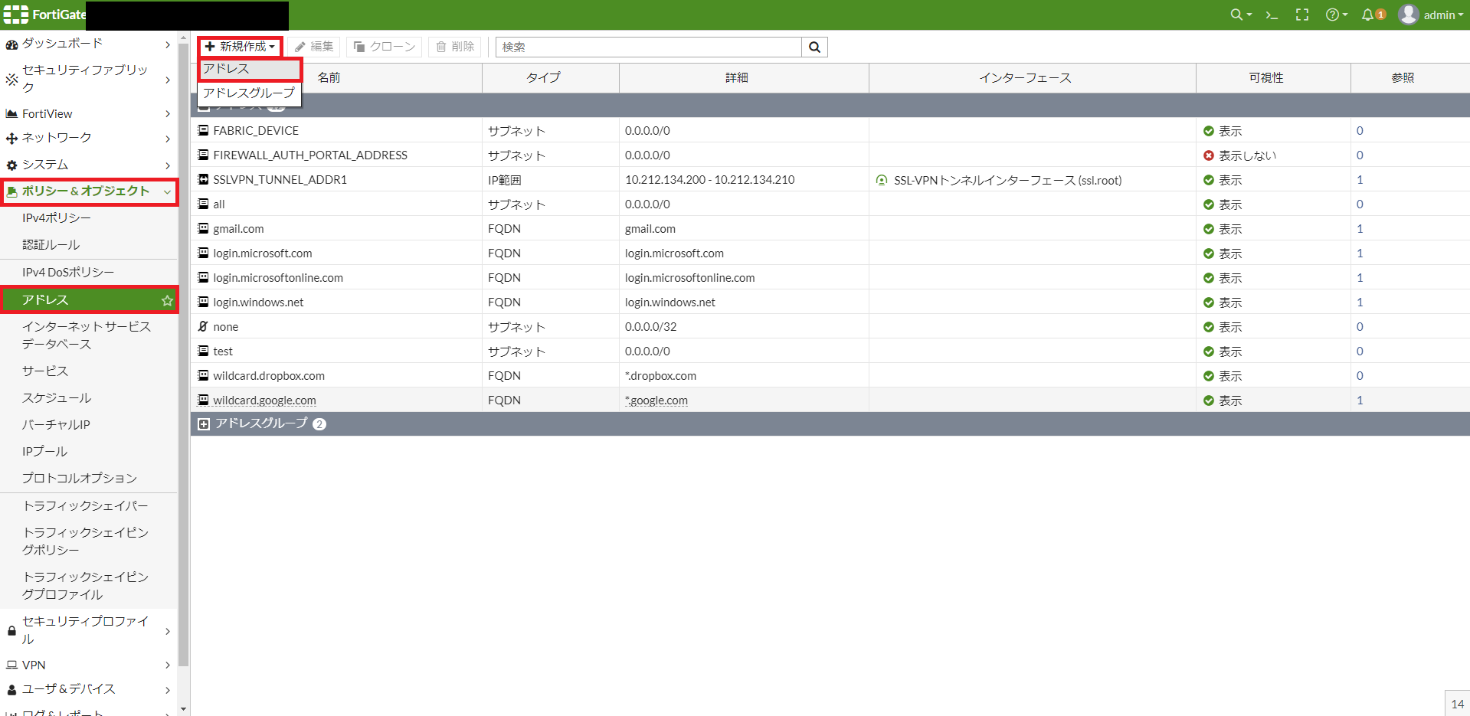This screenshot has width=1470, height=716.
Task: Click the sidebar vertical scrollbar
Action: [183, 352]
